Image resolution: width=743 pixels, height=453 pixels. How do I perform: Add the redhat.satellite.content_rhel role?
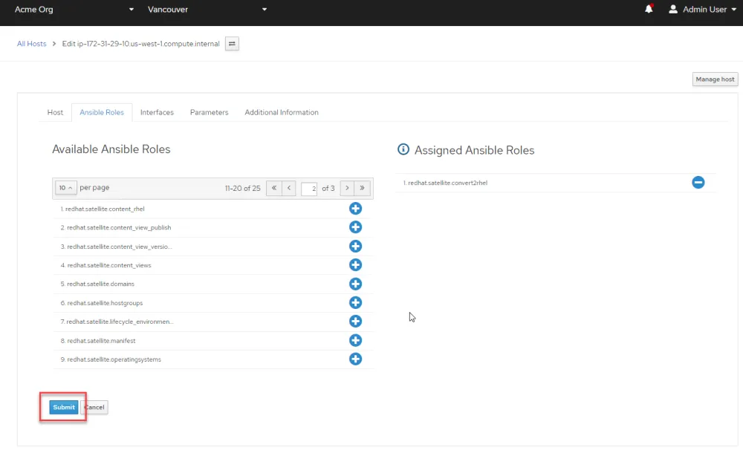coord(355,209)
